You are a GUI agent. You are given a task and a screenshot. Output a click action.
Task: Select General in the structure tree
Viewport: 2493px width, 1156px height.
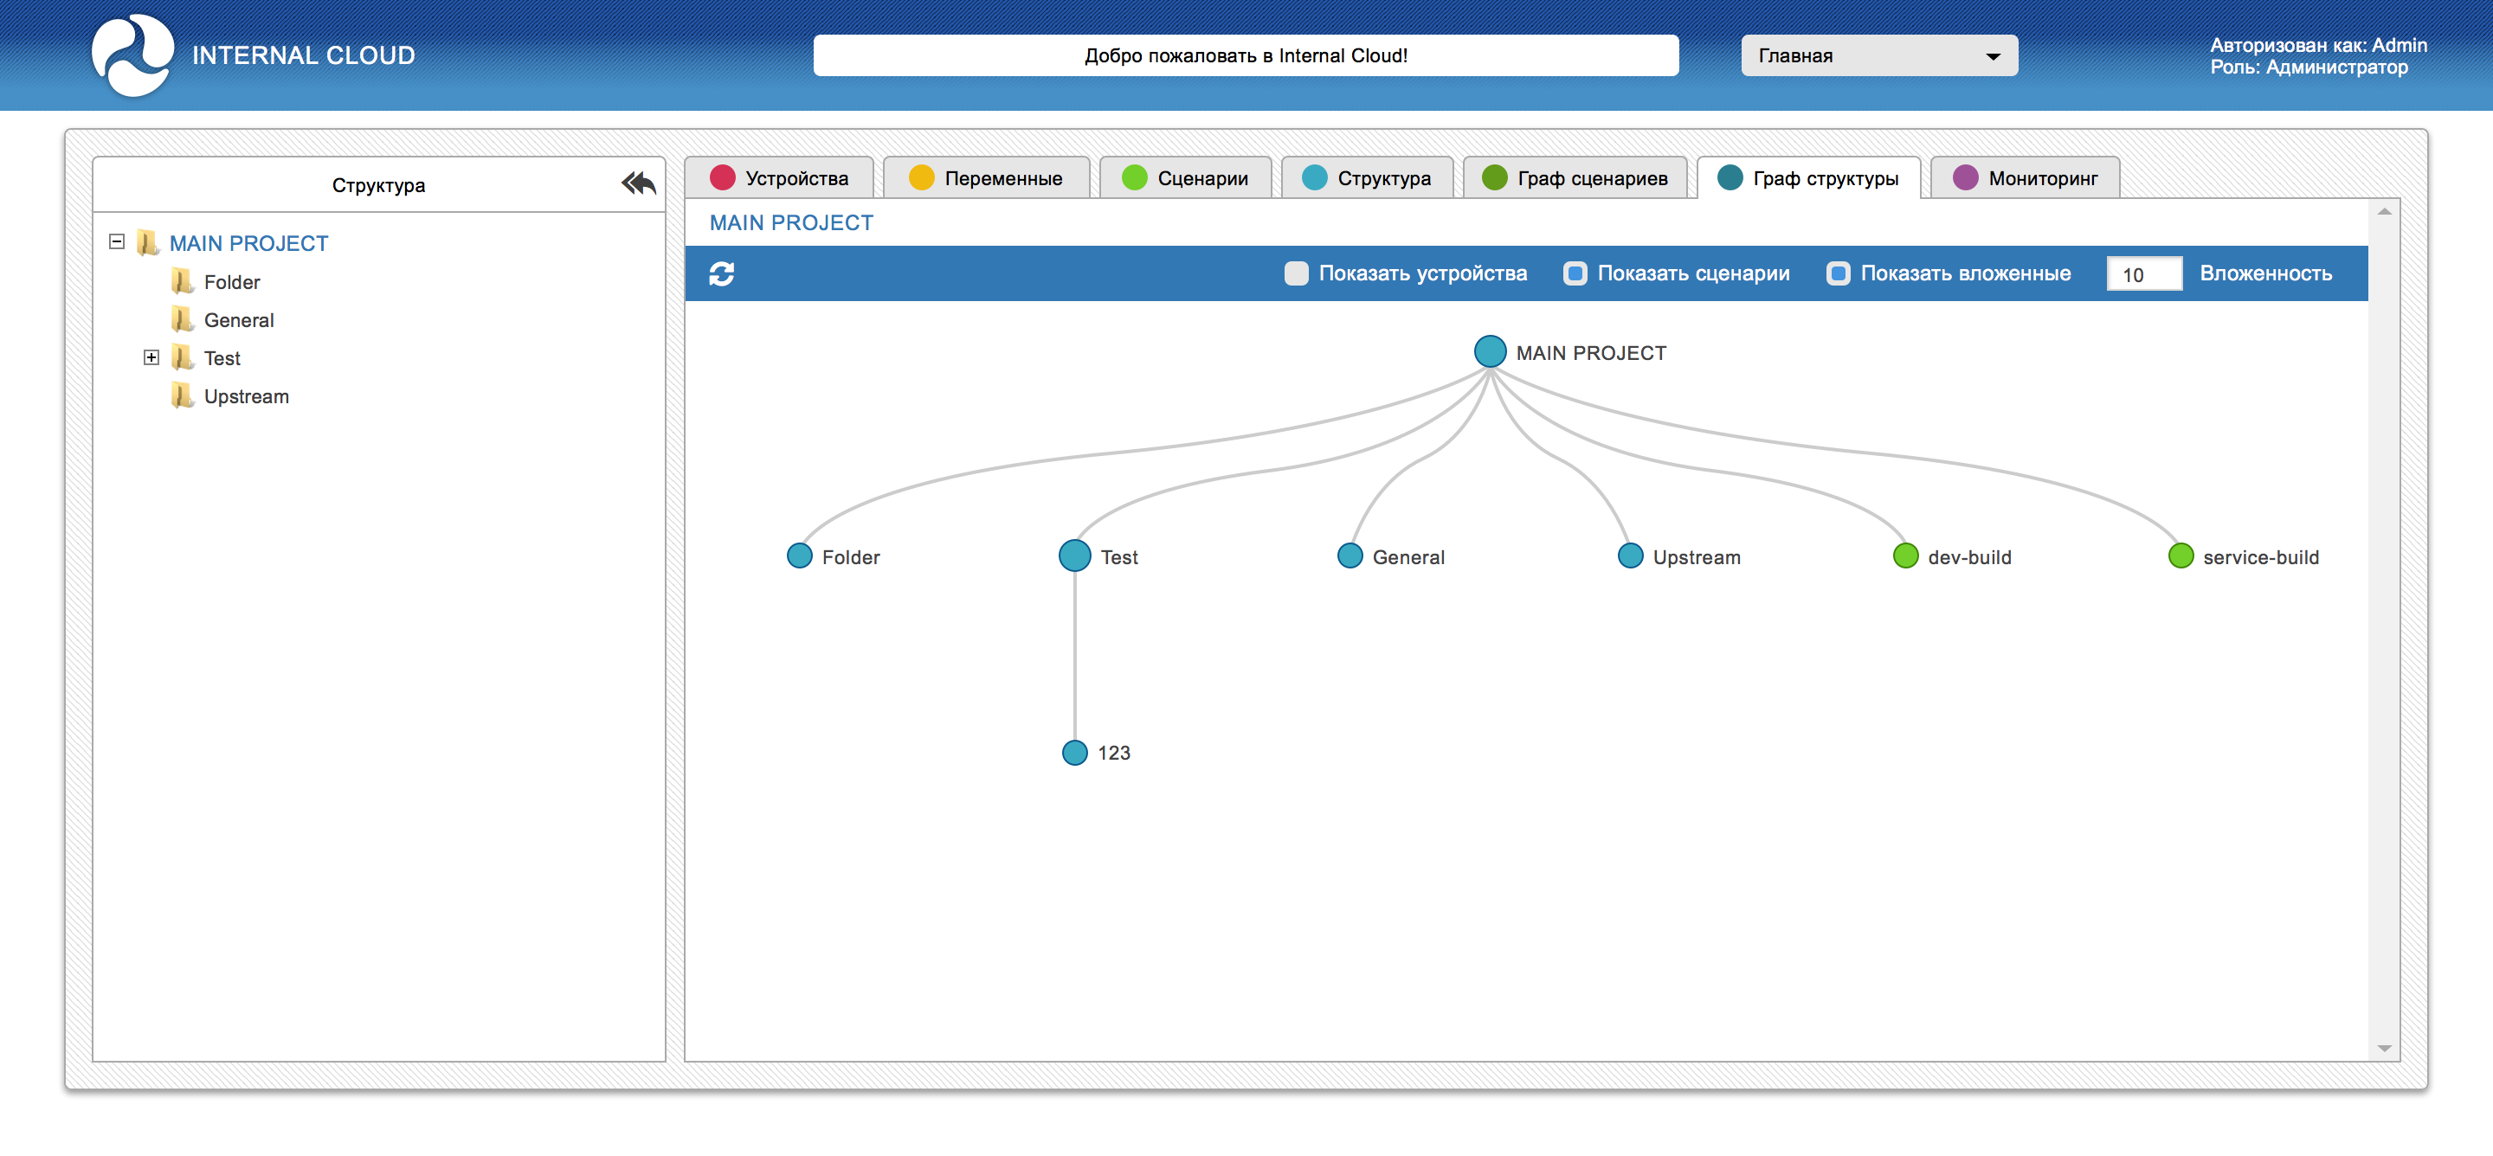[x=239, y=320]
